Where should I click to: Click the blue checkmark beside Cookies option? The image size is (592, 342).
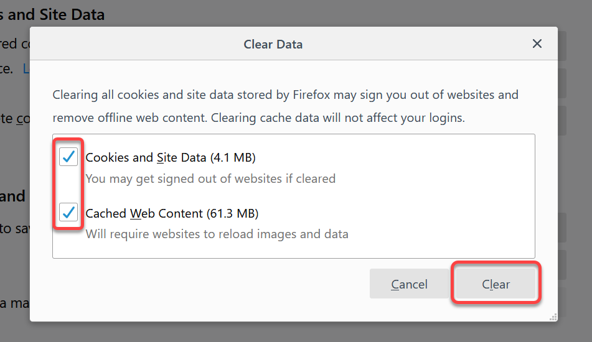68,157
